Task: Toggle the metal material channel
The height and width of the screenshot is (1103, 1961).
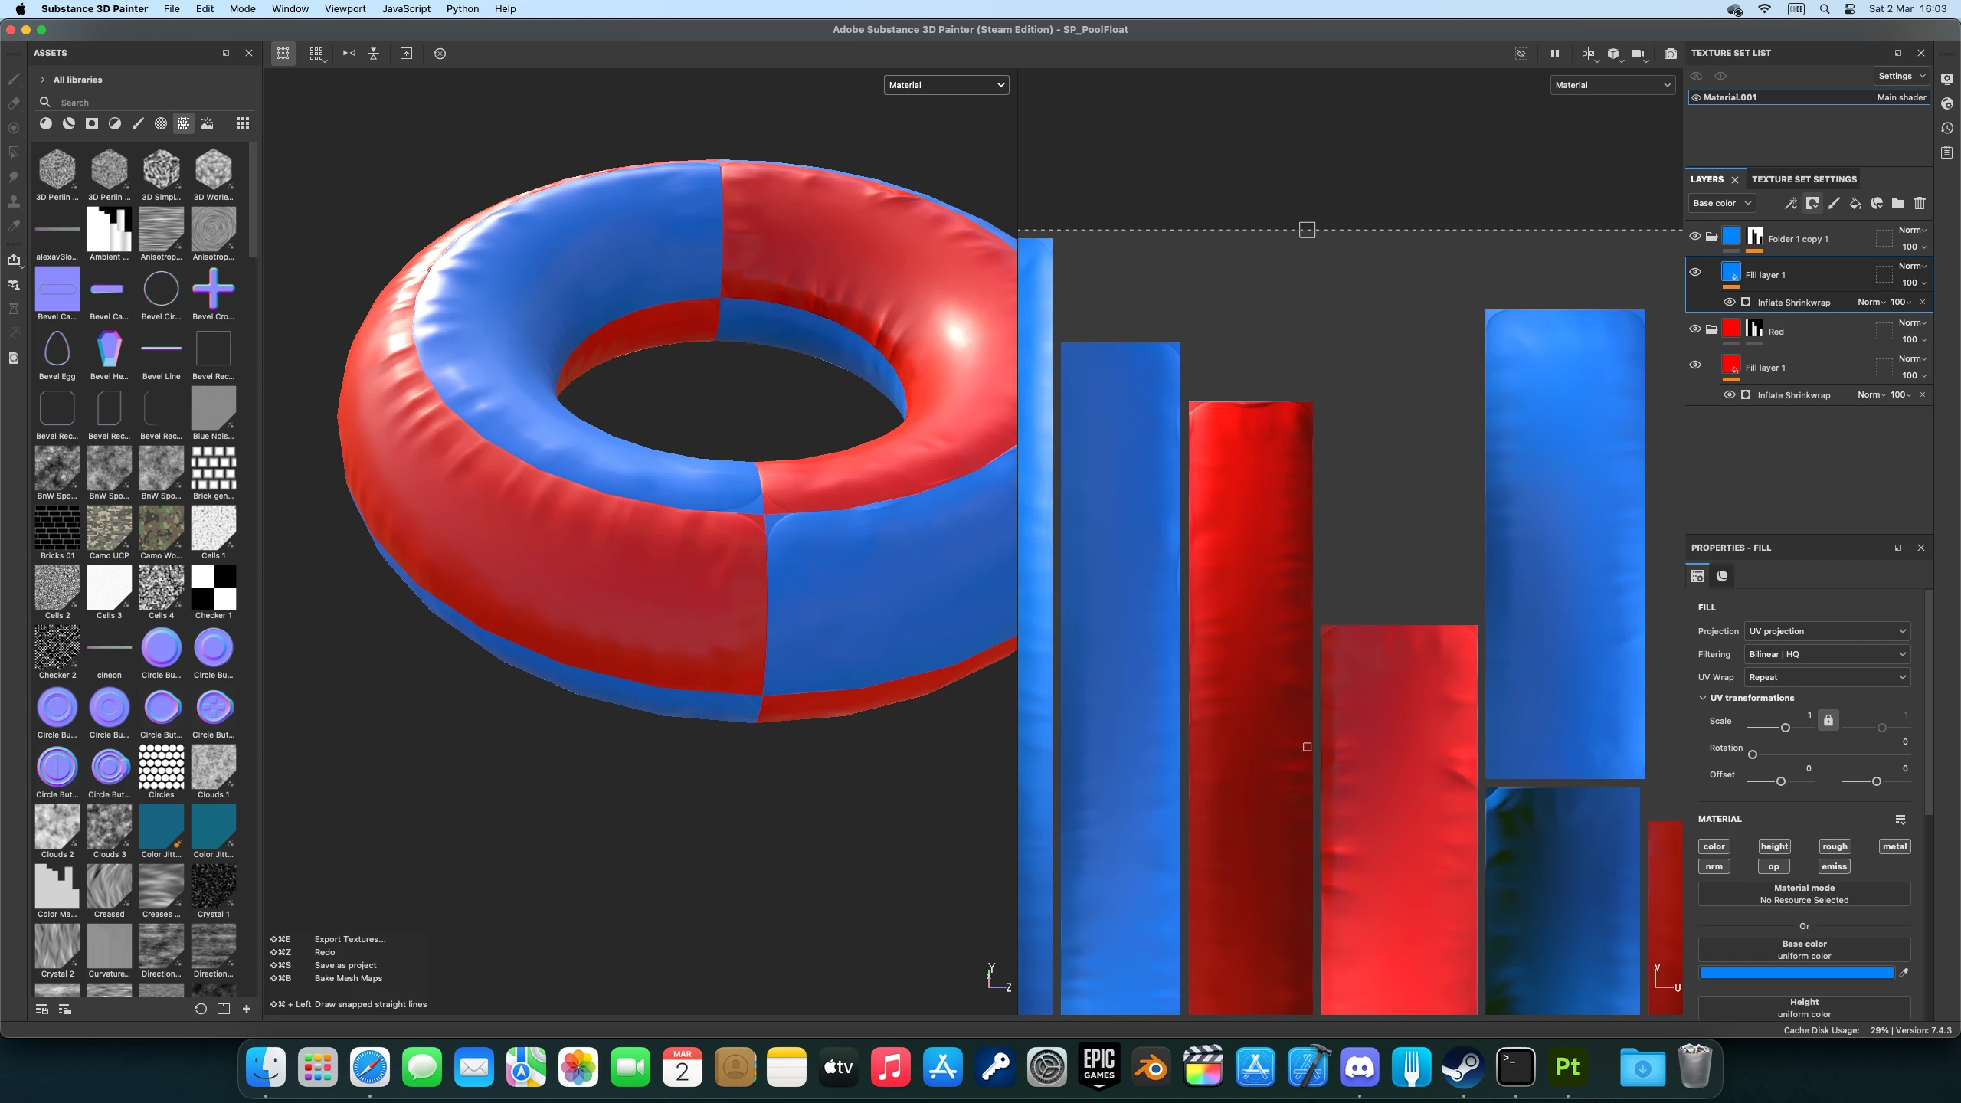Action: point(1894,846)
